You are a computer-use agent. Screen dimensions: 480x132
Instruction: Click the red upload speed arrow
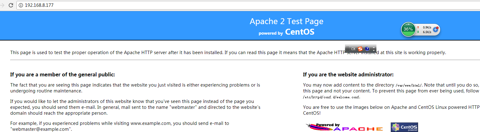(418, 27)
